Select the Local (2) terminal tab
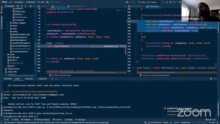The width and height of the screenshot is (220, 124). tap(42, 79)
